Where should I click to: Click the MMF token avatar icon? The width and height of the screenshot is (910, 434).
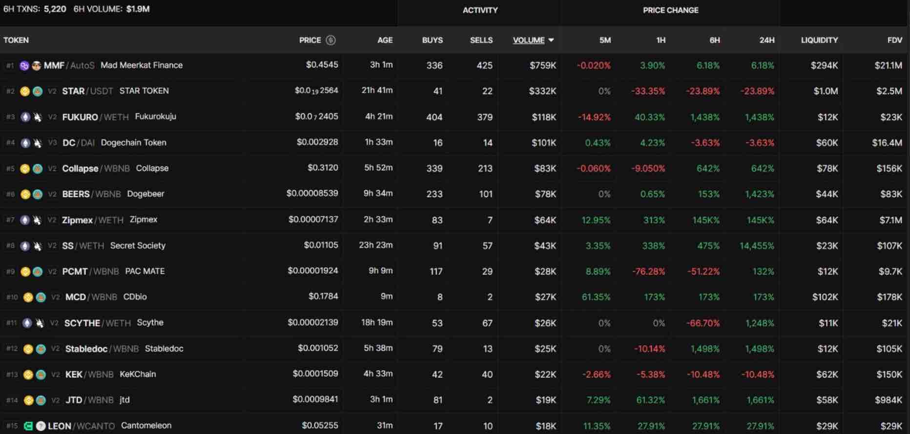tap(37, 65)
